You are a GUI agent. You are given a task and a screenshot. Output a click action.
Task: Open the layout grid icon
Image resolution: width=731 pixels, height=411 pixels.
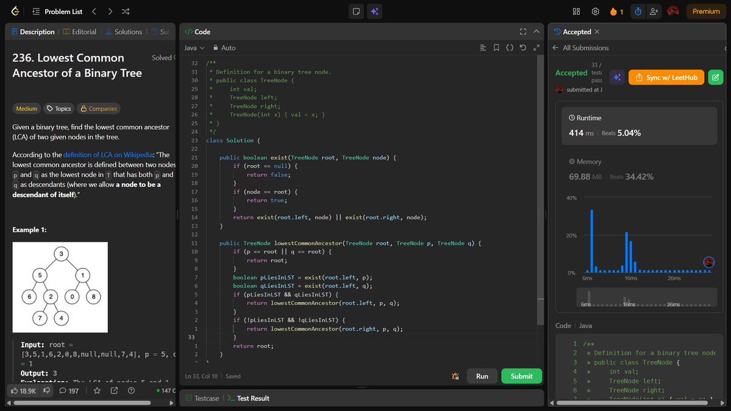576,11
